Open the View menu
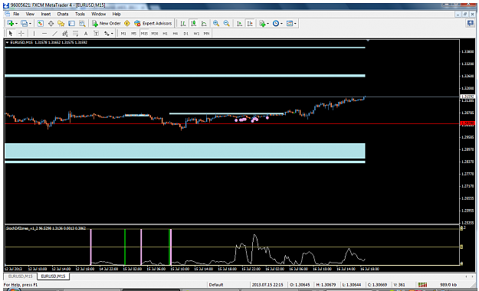 click(30, 14)
